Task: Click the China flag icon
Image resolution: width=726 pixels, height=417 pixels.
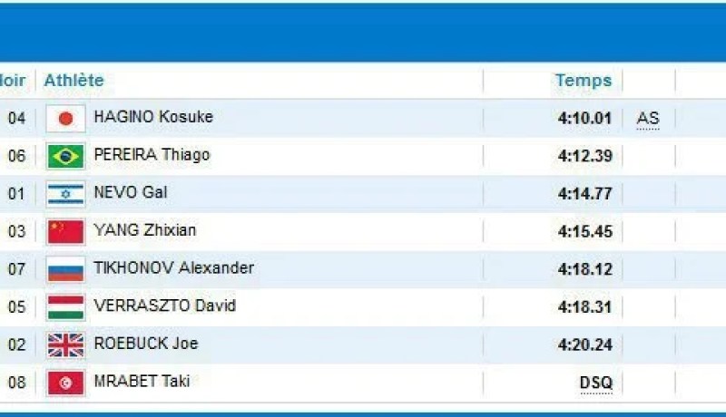Action: click(65, 232)
